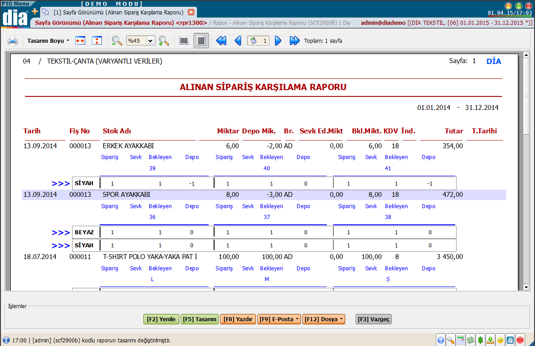Click the printer icon in toolbar

13,41
